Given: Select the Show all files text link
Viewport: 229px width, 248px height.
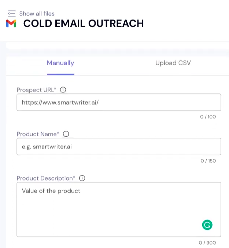Looking at the screenshot, I should coord(37,14).
